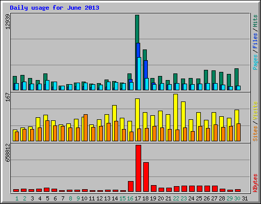Select the orange Sites bar for day 10
The image size is (261, 204).
86,127
